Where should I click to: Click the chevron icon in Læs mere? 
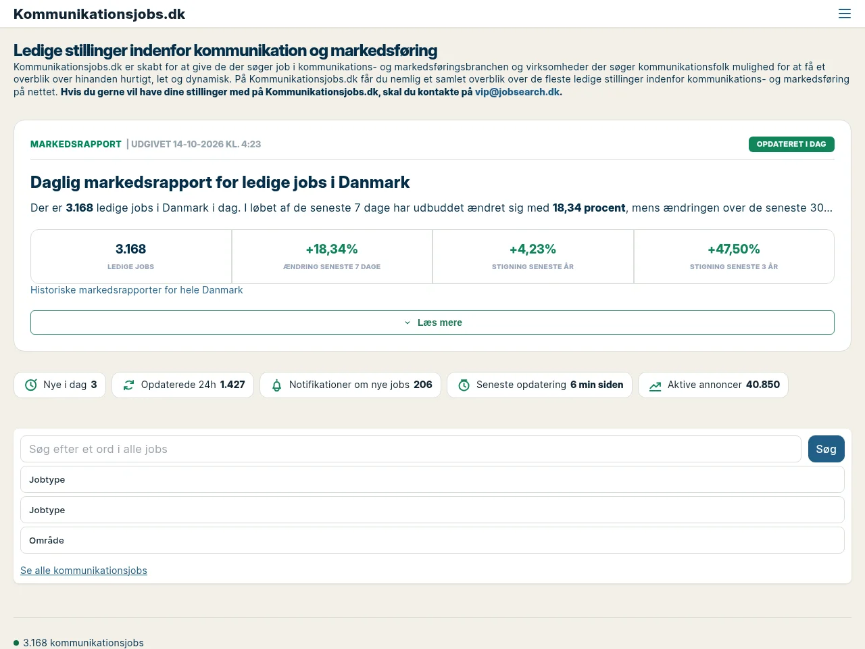click(x=407, y=322)
